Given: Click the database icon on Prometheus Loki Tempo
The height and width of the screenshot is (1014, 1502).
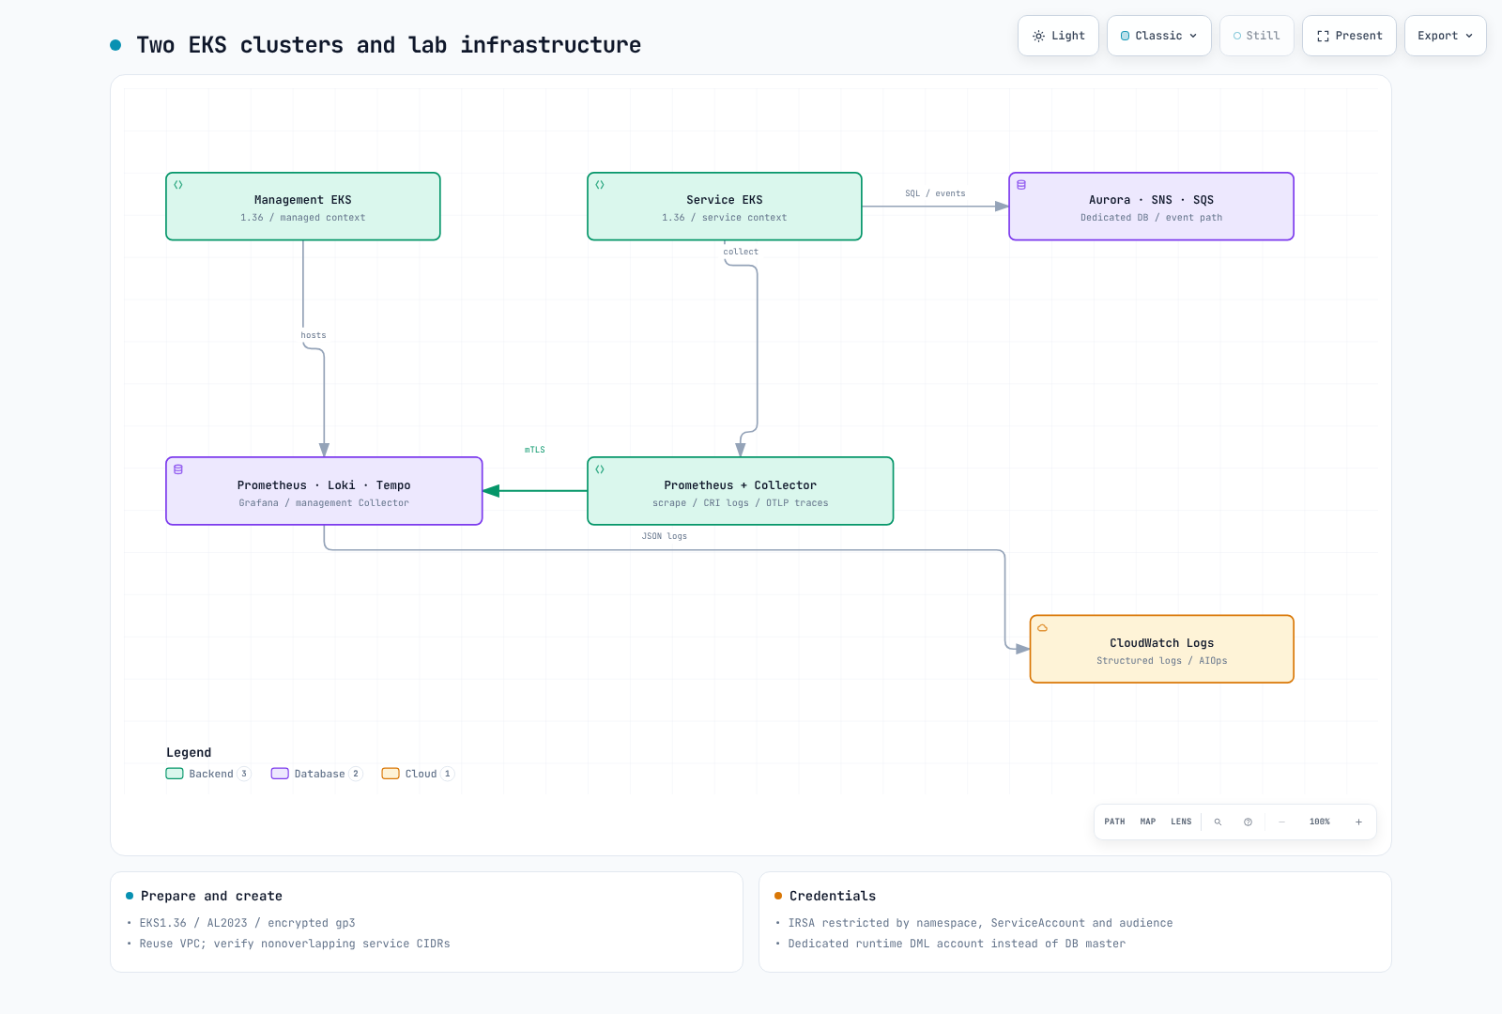Looking at the screenshot, I should 178,469.
